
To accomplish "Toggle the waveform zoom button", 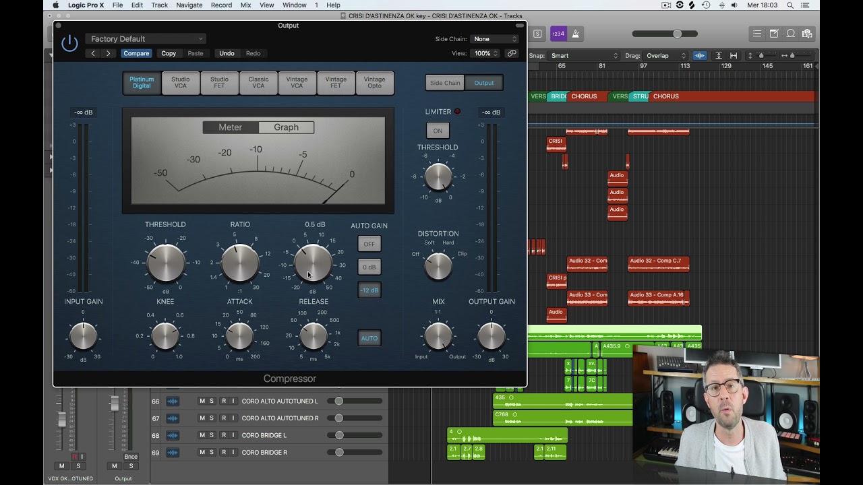I will pos(700,56).
